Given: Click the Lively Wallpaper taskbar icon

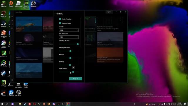Looking at the screenshot, I should 68,104.
